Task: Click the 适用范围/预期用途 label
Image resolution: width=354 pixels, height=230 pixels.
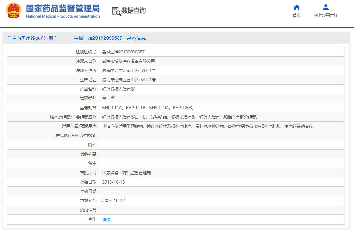Action: click(79, 126)
